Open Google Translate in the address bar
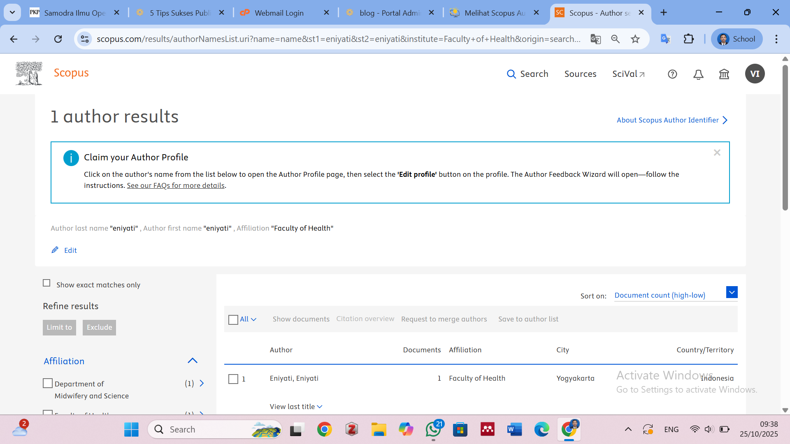Screen dimensions: 790x444 pos(595,39)
